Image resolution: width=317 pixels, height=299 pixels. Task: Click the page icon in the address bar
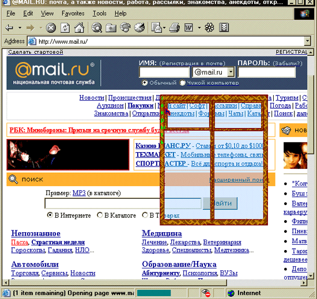pyautogui.click(x=32, y=41)
